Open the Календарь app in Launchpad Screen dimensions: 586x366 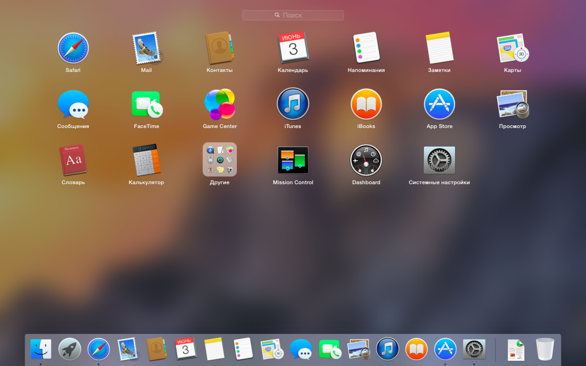pyautogui.click(x=293, y=48)
